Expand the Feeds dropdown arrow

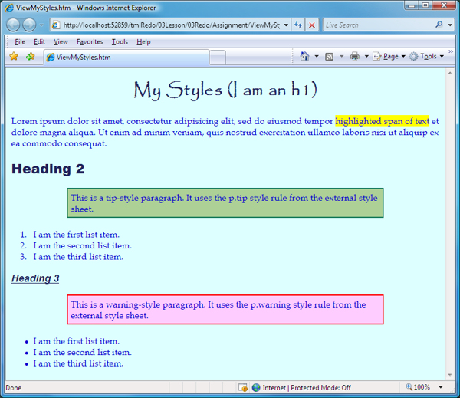point(341,56)
